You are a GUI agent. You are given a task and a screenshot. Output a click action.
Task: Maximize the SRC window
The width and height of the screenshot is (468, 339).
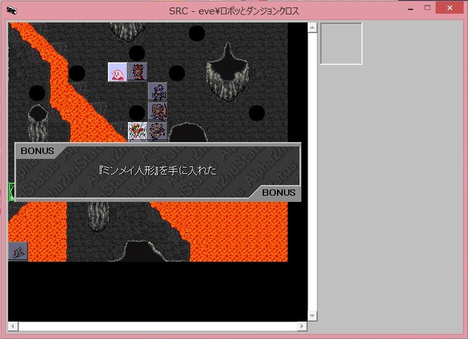pos(427,8)
